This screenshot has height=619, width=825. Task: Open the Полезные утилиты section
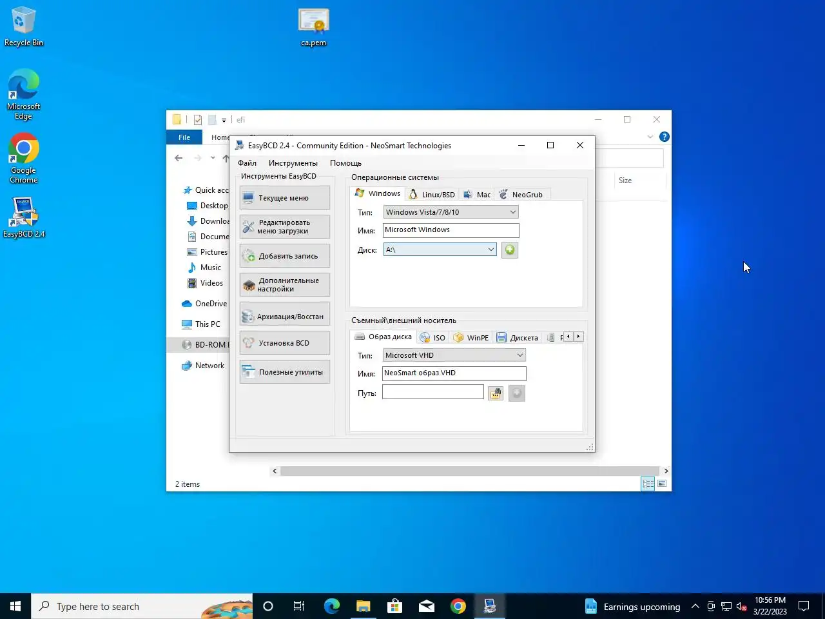(x=284, y=372)
